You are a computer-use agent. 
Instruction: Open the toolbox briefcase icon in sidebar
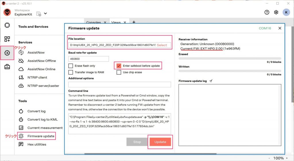pyautogui.click(x=7, y=67)
